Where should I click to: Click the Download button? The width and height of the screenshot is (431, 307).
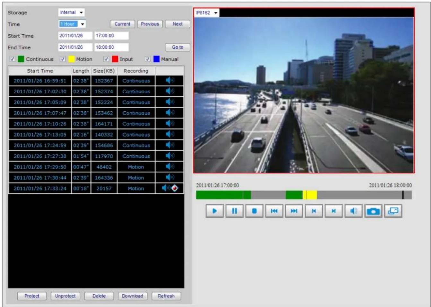tap(133, 296)
